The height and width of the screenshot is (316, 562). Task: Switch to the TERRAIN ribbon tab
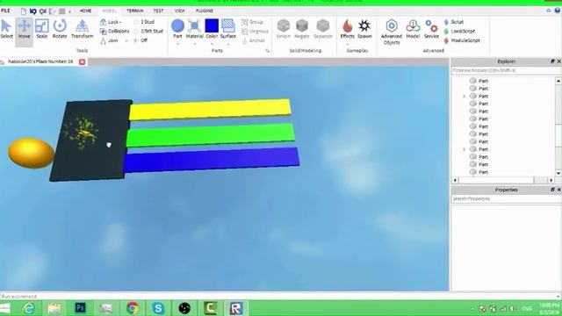click(x=135, y=11)
